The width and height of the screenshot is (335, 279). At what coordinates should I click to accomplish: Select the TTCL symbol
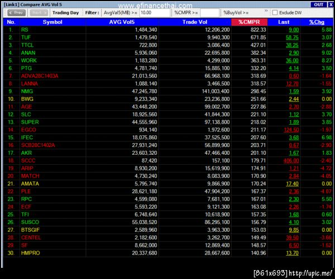click(27, 45)
